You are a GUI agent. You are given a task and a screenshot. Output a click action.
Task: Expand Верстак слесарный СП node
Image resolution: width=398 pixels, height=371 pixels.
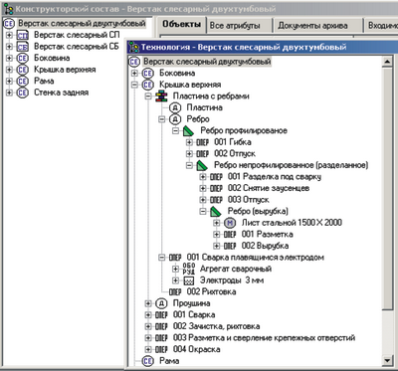9,35
